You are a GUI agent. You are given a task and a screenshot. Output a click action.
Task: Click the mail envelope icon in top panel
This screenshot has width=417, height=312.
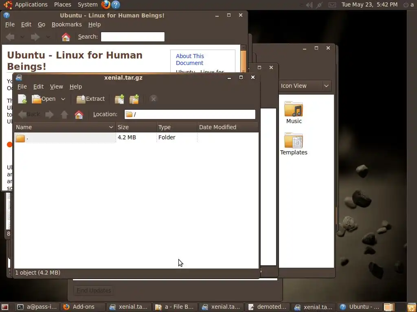(x=332, y=4)
